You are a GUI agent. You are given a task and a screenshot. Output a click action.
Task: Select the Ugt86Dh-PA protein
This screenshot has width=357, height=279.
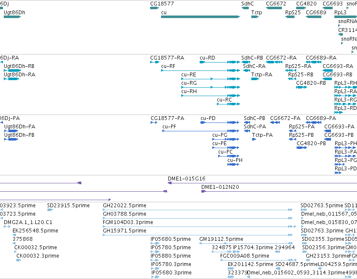[11, 131]
